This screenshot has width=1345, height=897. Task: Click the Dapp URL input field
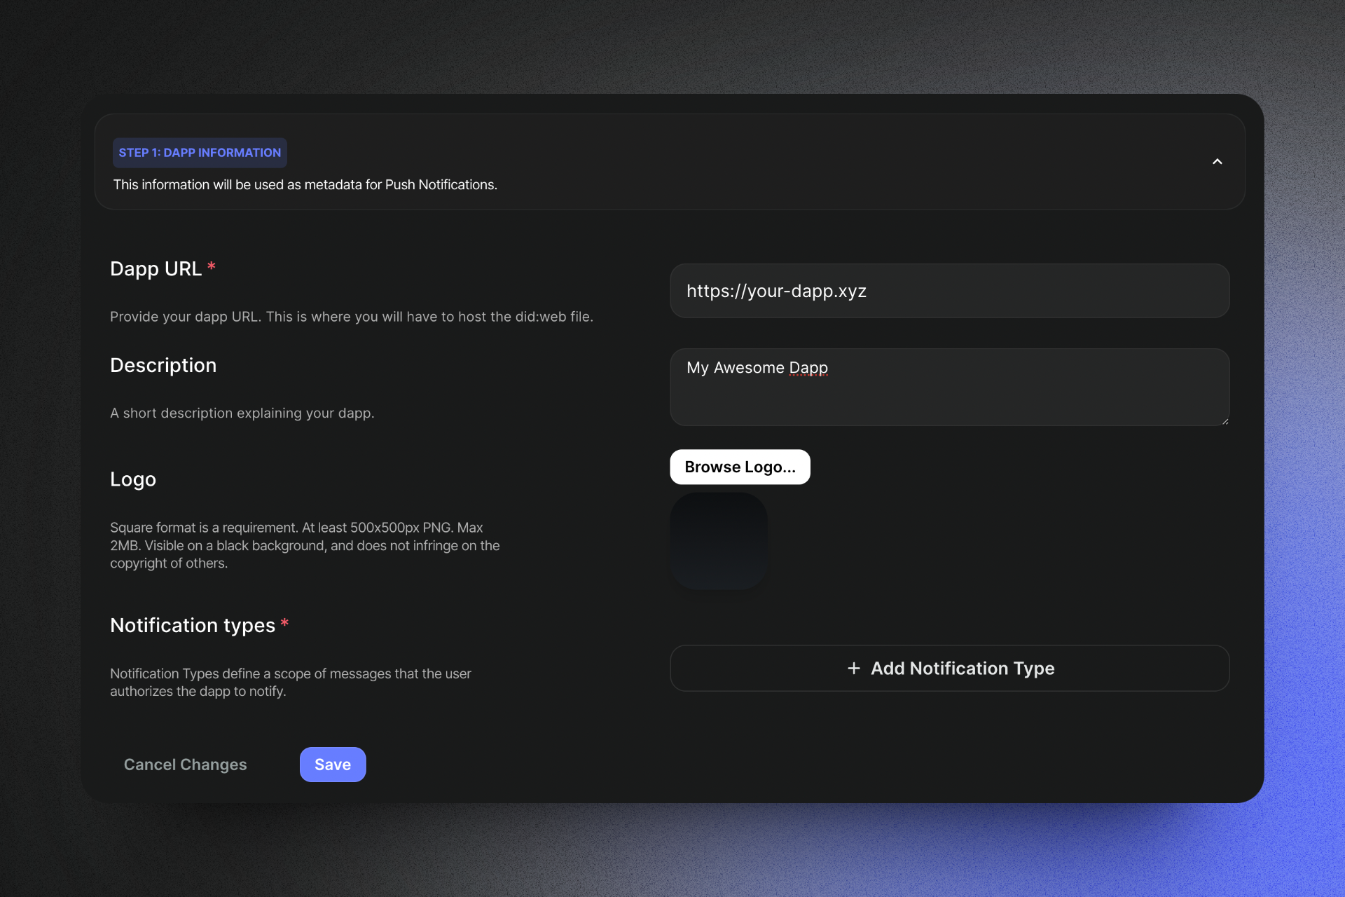point(949,291)
